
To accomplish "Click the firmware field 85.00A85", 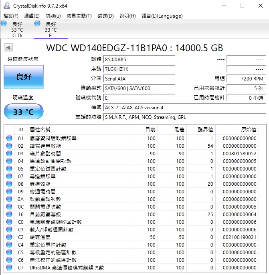I will pyautogui.click(x=139, y=60).
